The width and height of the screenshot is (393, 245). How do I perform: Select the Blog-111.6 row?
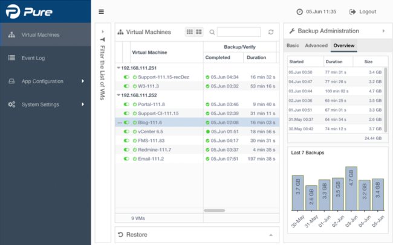tap(197, 122)
